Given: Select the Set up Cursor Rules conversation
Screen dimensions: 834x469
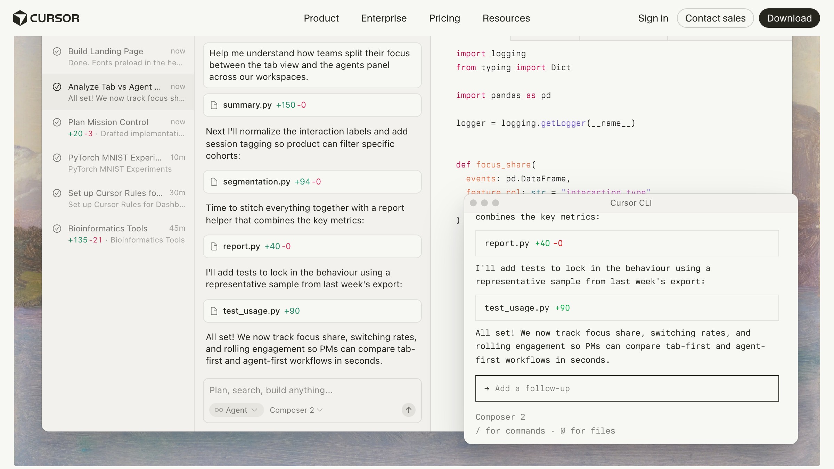Looking at the screenshot, I should tap(118, 198).
